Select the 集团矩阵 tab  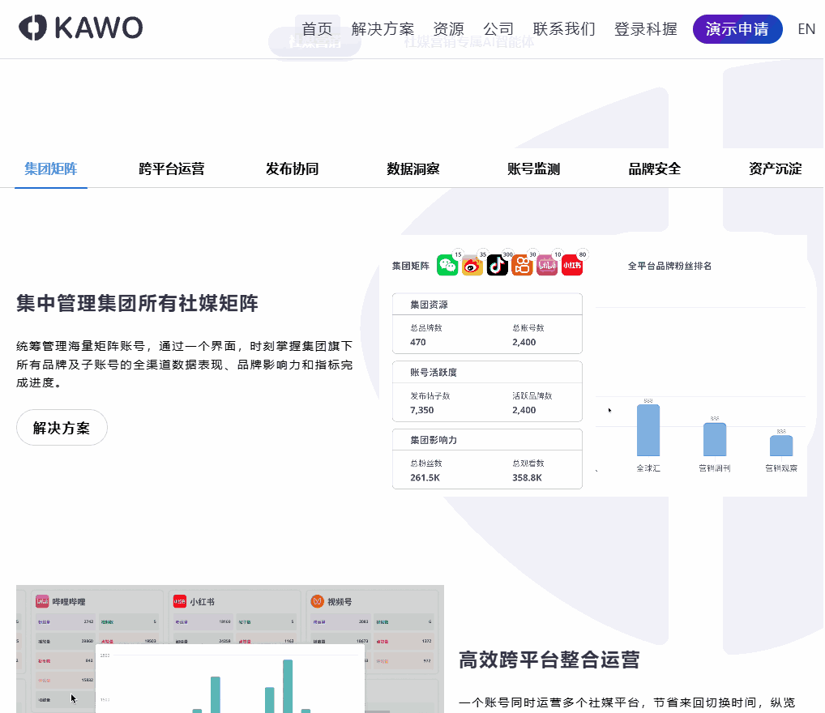[51, 169]
